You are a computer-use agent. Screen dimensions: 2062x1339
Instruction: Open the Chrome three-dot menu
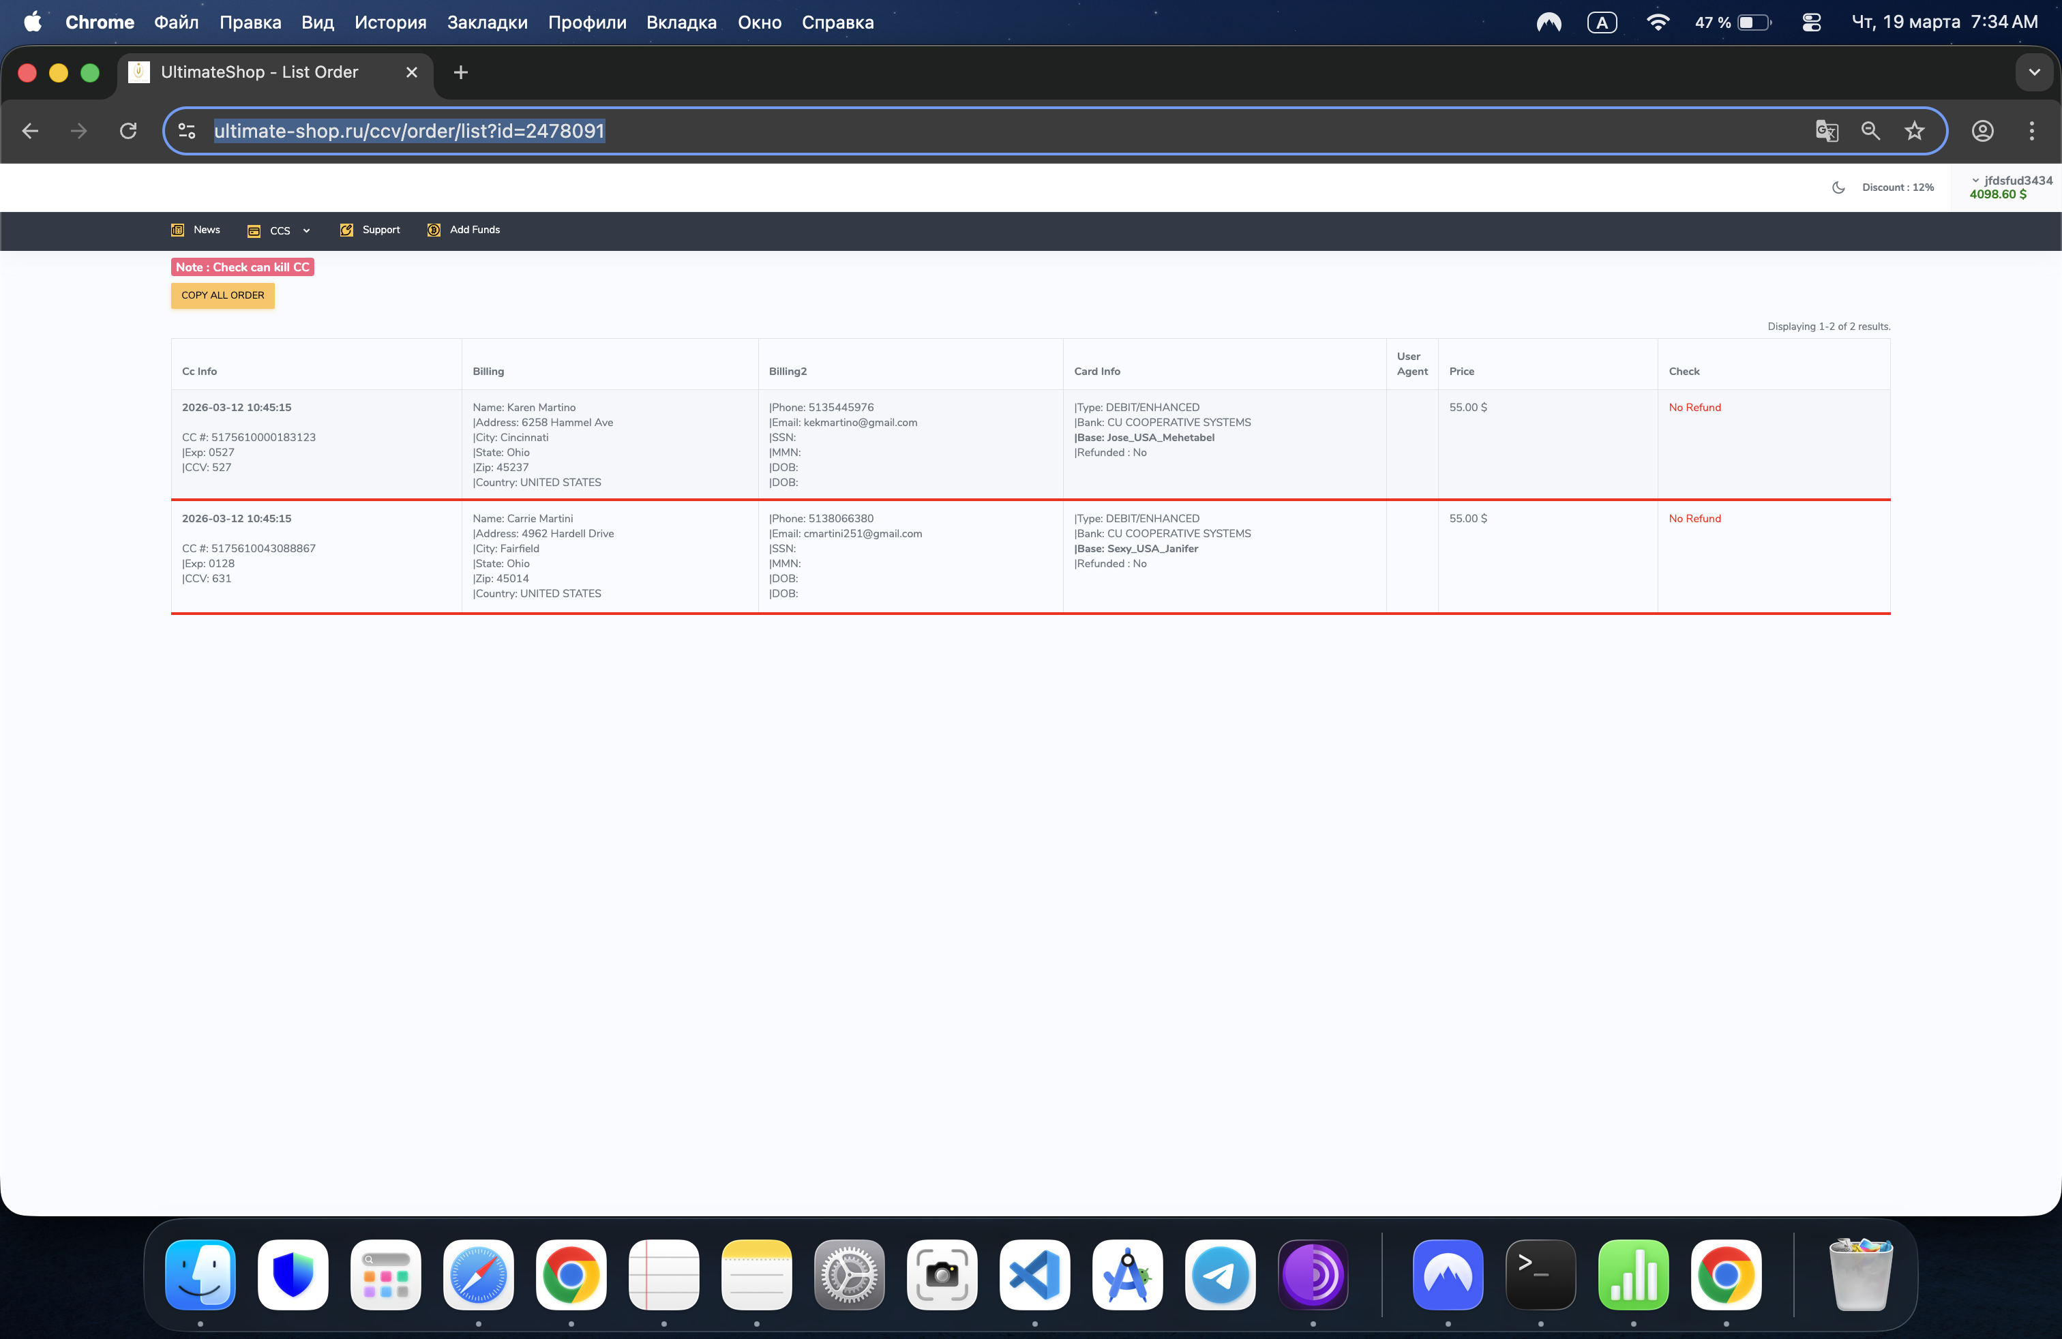tap(2031, 131)
